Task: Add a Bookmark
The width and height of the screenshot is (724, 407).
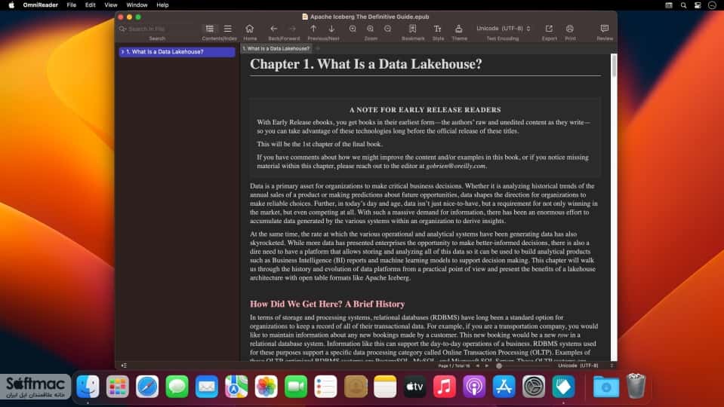Action: click(x=413, y=29)
